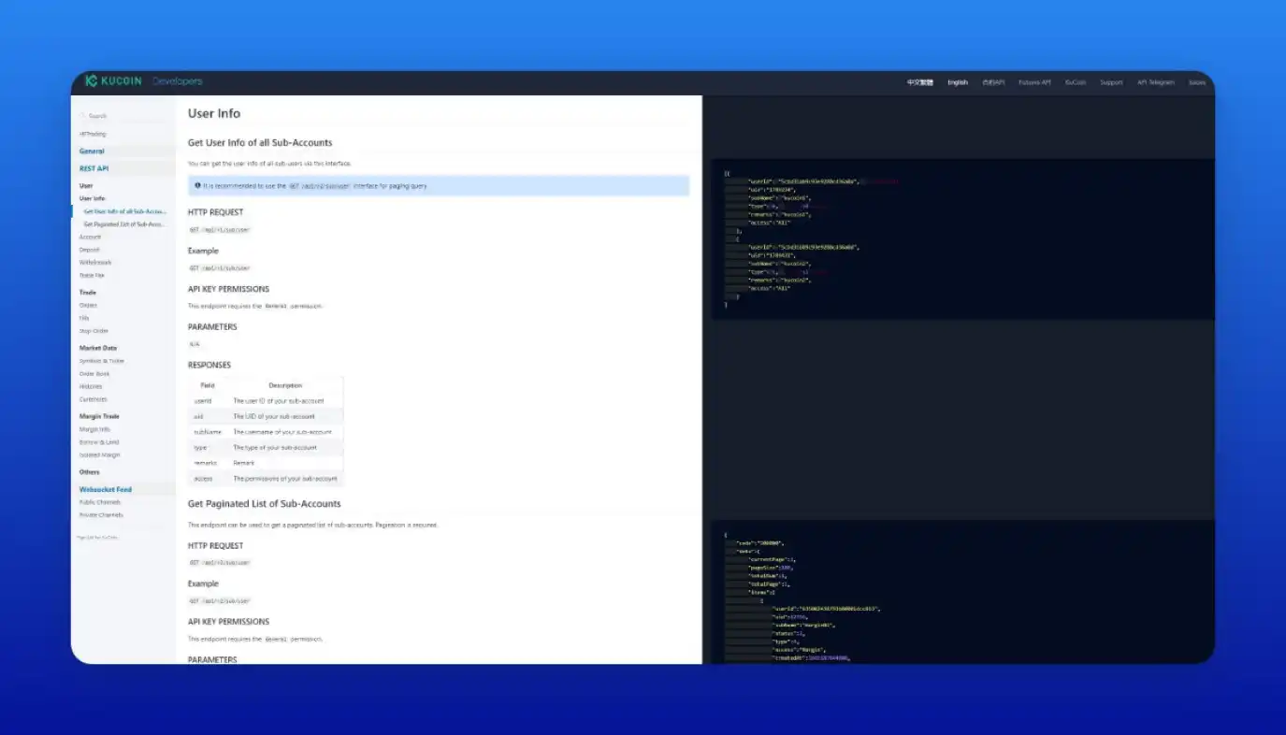The height and width of the screenshot is (735, 1286).
Task: Open Symbols & Ticker under Market Data
Action: click(x=101, y=361)
